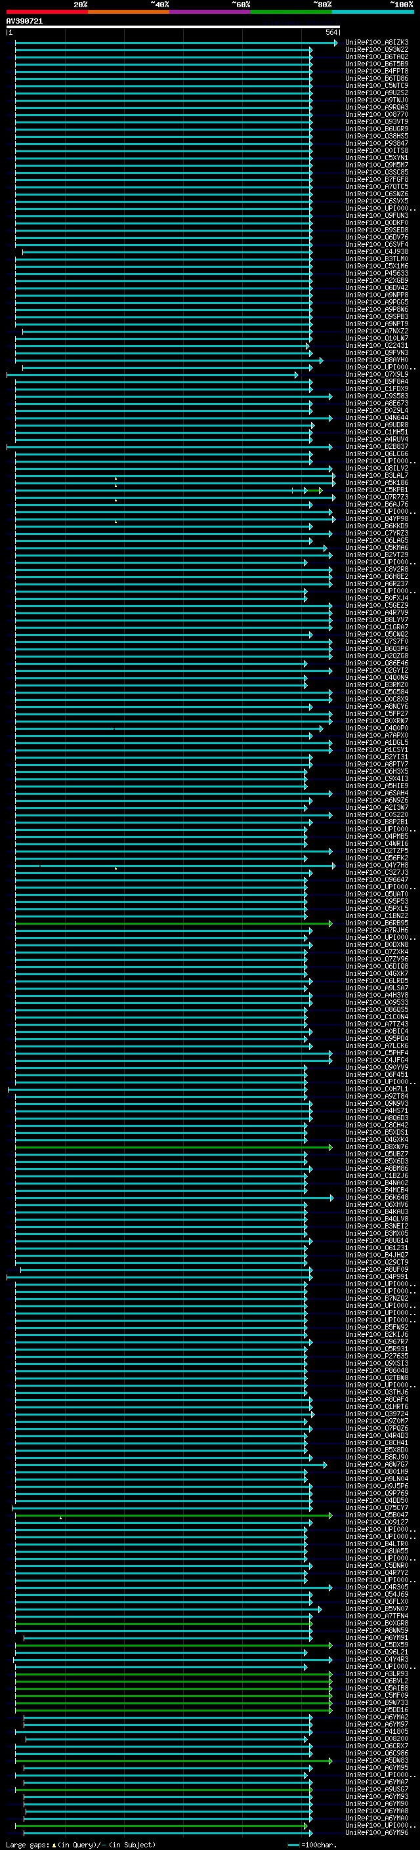The height and width of the screenshot is (1850, 420).
Task: Click the 564 query length label
Action: (x=331, y=32)
